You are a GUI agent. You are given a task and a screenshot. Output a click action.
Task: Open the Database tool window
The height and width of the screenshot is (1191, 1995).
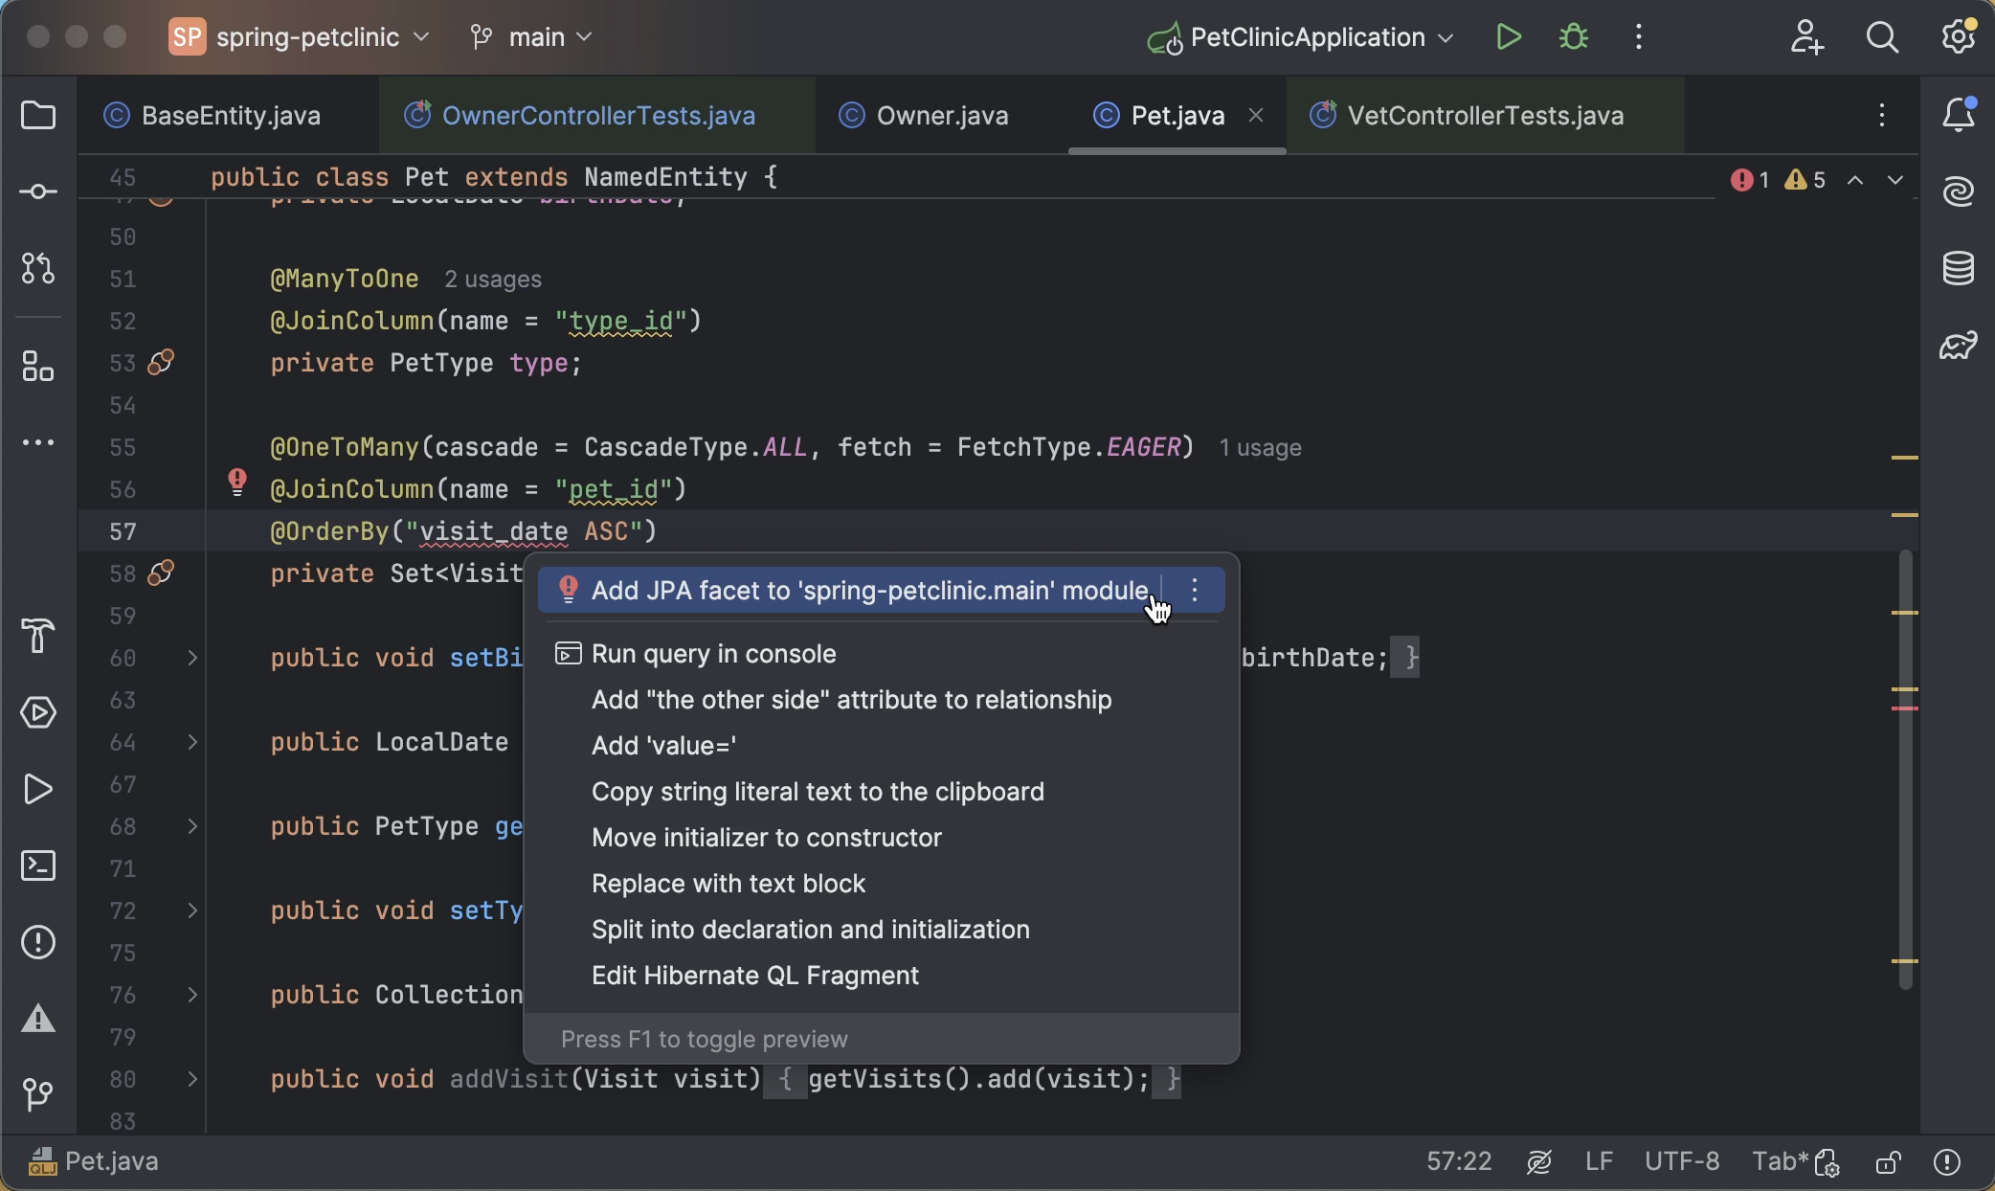pyautogui.click(x=1959, y=269)
